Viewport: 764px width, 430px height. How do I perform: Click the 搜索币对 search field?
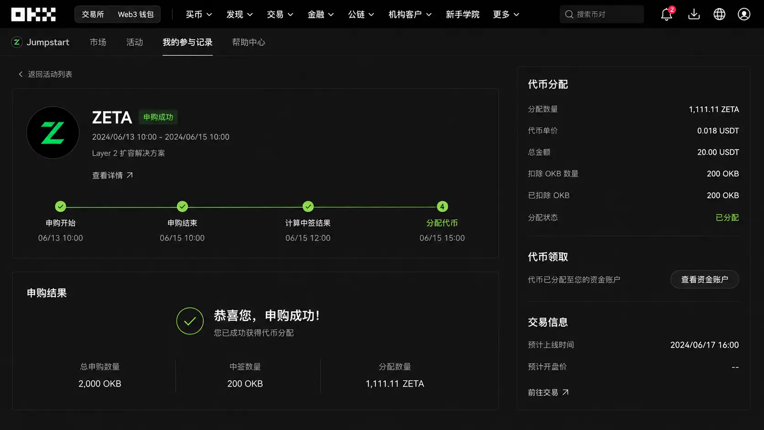pyautogui.click(x=602, y=15)
